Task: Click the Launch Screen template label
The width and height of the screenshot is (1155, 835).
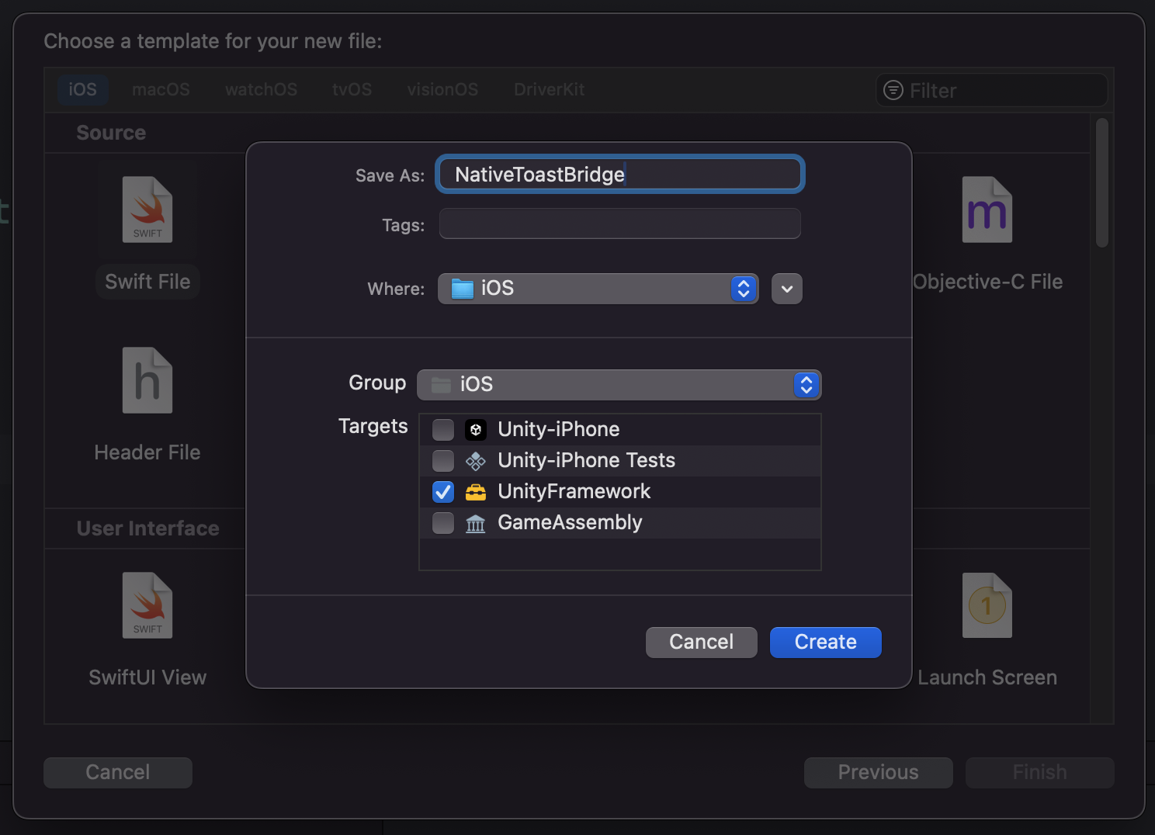Action: (x=987, y=677)
